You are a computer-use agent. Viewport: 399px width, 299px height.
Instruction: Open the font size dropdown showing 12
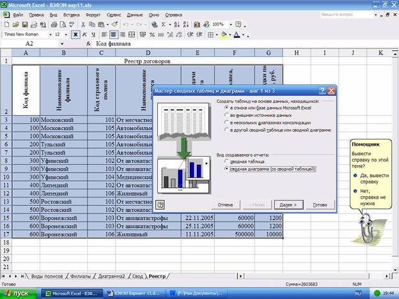tap(66, 34)
